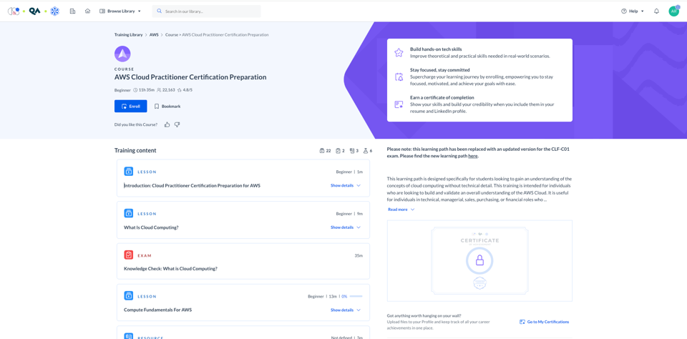
Task: Open the partially visible Resource card
Action: (243, 333)
